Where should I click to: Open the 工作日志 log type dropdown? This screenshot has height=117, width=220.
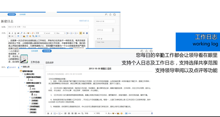pyautogui.click(x=104, y=30)
